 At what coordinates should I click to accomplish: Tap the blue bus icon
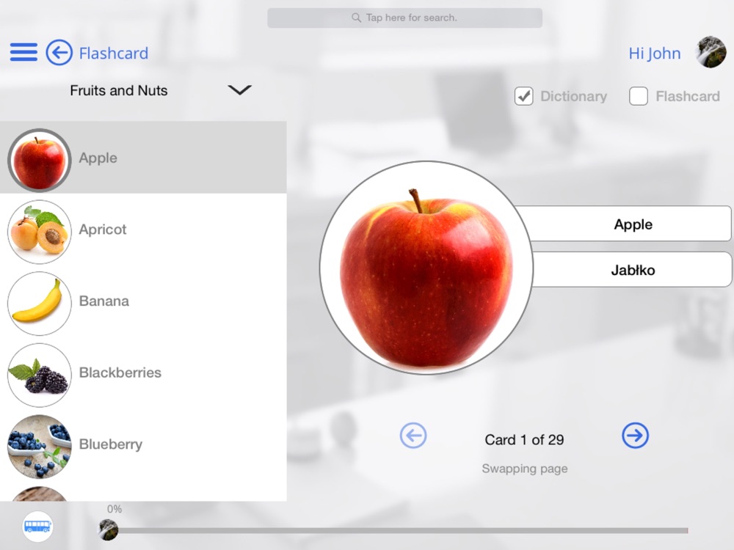click(37, 527)
